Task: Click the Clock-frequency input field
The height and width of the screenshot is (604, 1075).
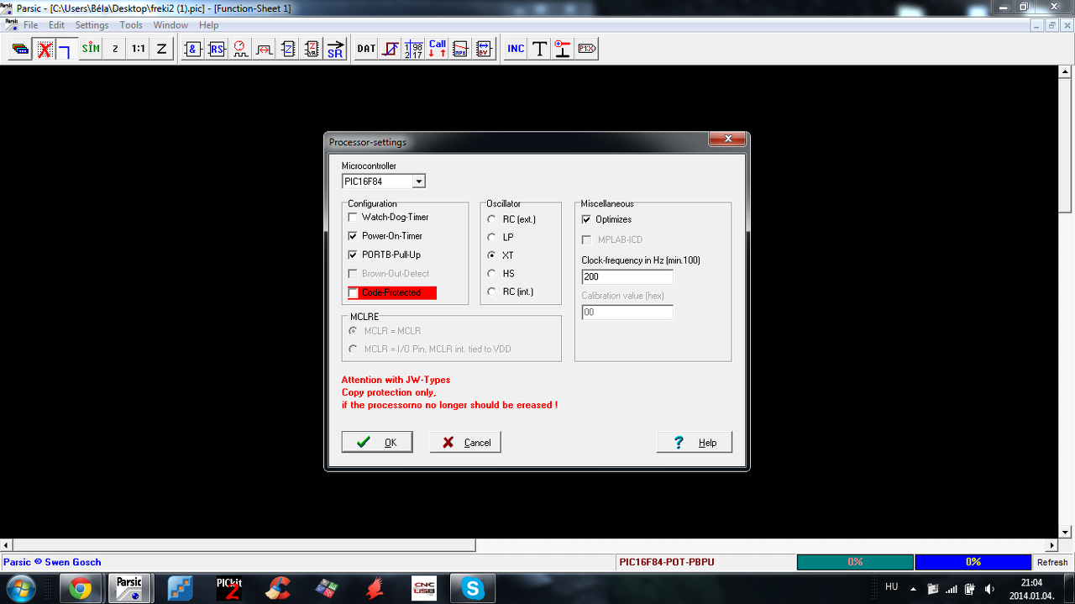Action: click(627, 276)
